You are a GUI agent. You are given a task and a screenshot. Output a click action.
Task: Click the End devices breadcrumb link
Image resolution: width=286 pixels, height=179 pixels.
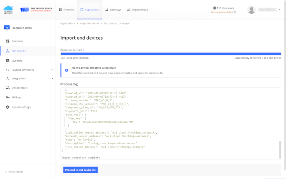[x=111, y=23]
